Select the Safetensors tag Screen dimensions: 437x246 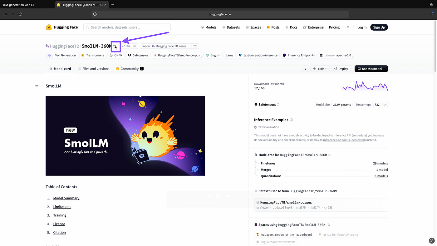[139, 55]
